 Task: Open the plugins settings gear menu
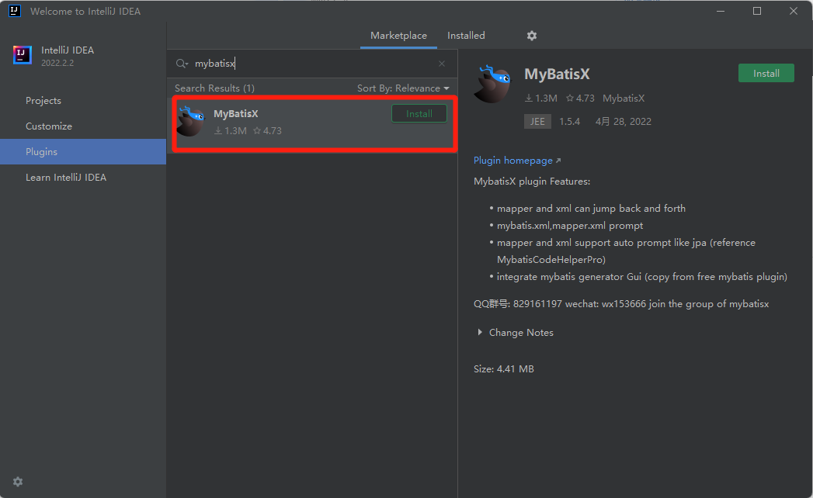[531, 36]
